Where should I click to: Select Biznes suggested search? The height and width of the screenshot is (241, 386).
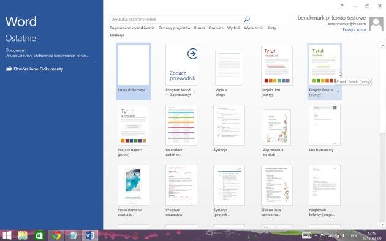199,28
